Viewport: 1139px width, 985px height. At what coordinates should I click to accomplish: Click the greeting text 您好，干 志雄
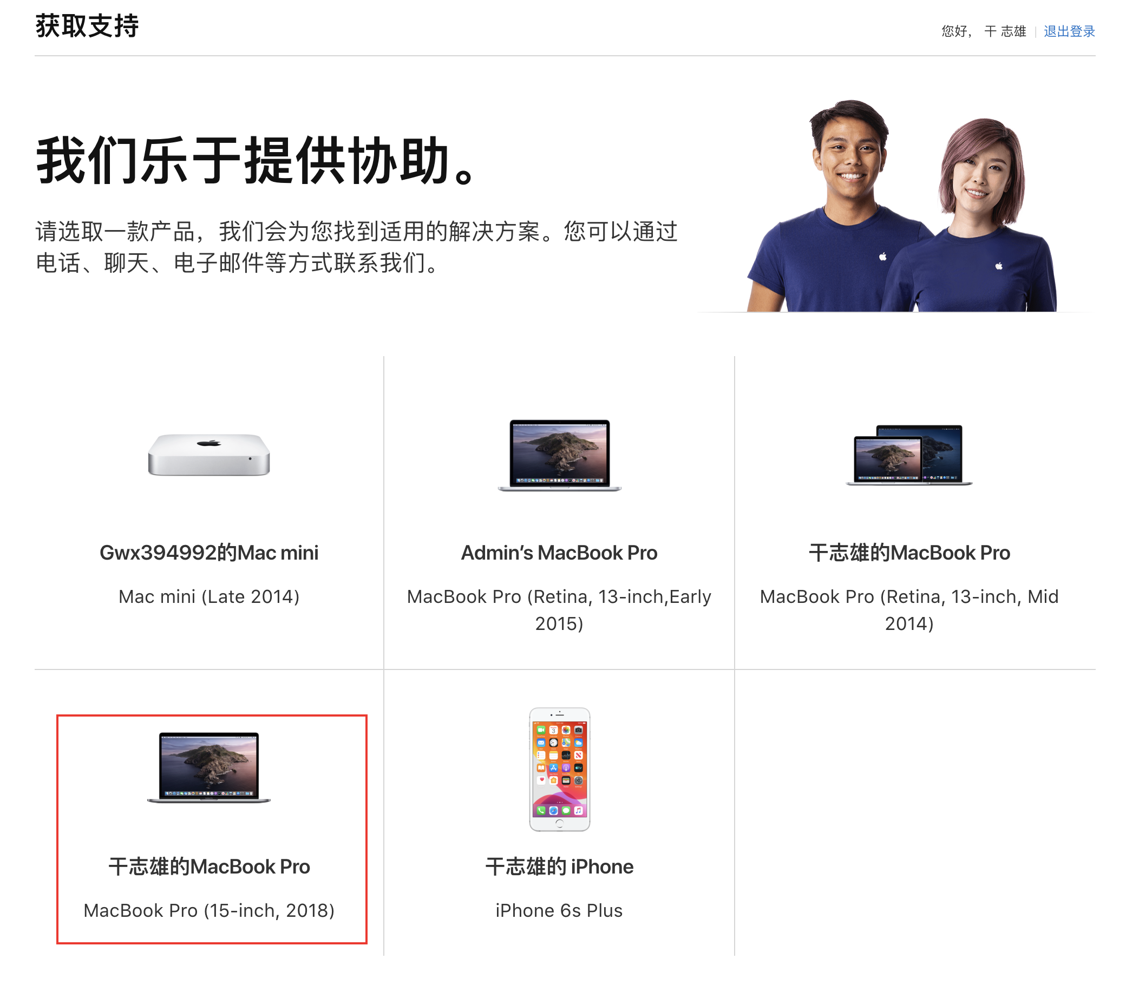[984, 31]
